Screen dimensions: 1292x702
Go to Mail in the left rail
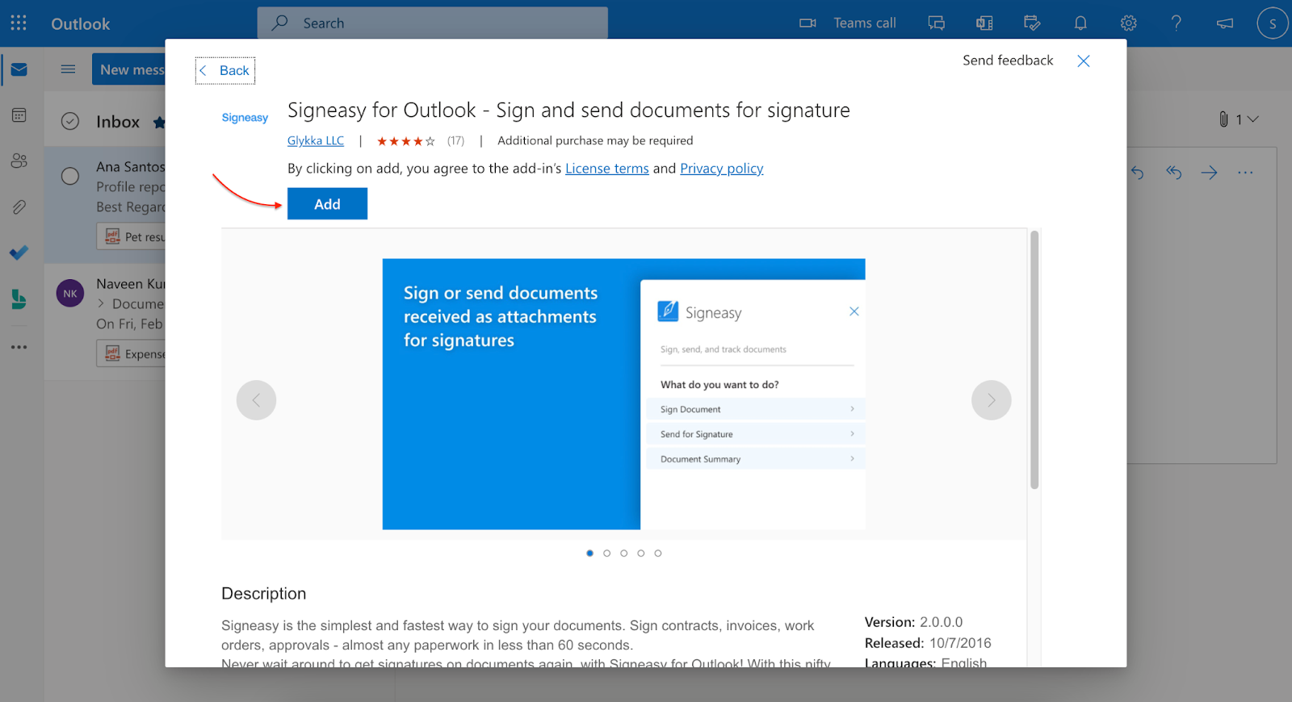tap(19, 69)
